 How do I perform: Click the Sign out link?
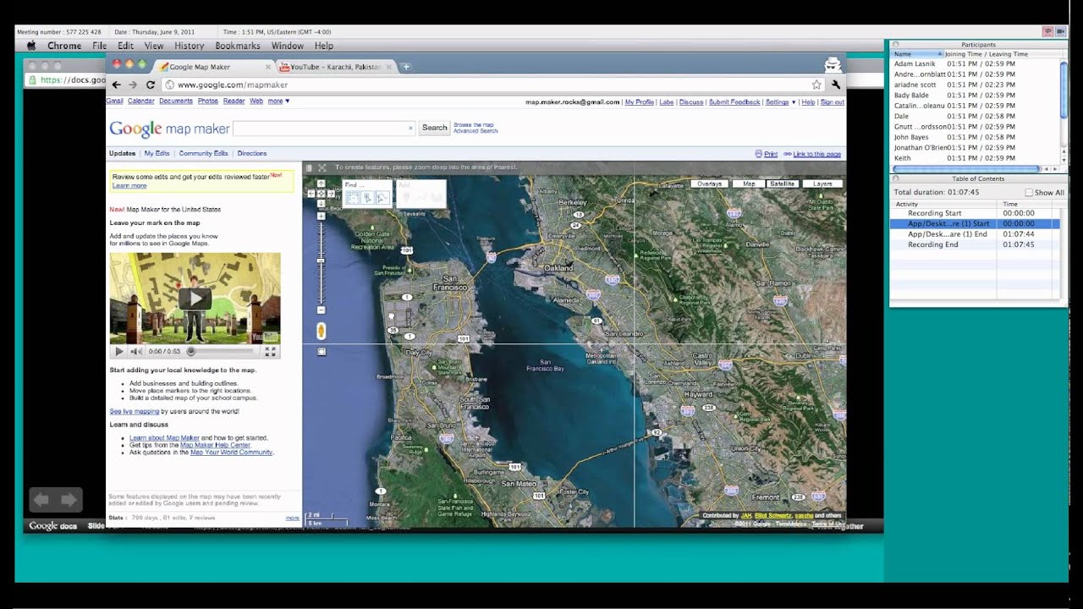pyautogui.click(x=833, y=102)
